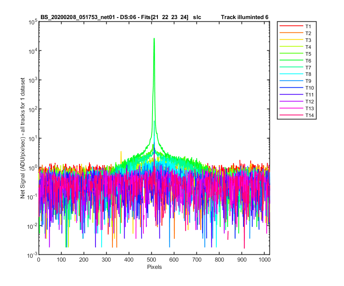344x286 pixels.
Task: Click the plot title BS_20200208_051753_net01
Action: tap(78, 17)
